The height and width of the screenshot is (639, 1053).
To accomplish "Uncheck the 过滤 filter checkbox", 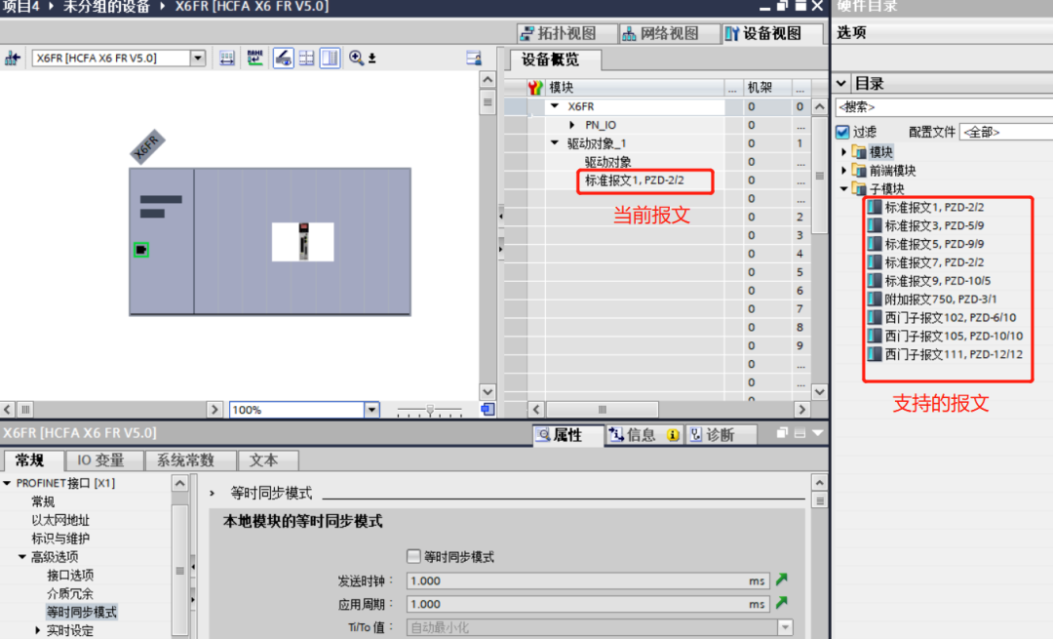I will click(x=843, y=132).
